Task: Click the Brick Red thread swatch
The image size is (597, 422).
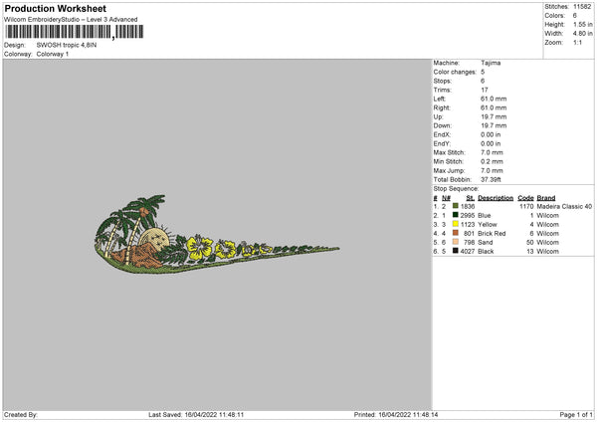Action: tap(456, 233)
